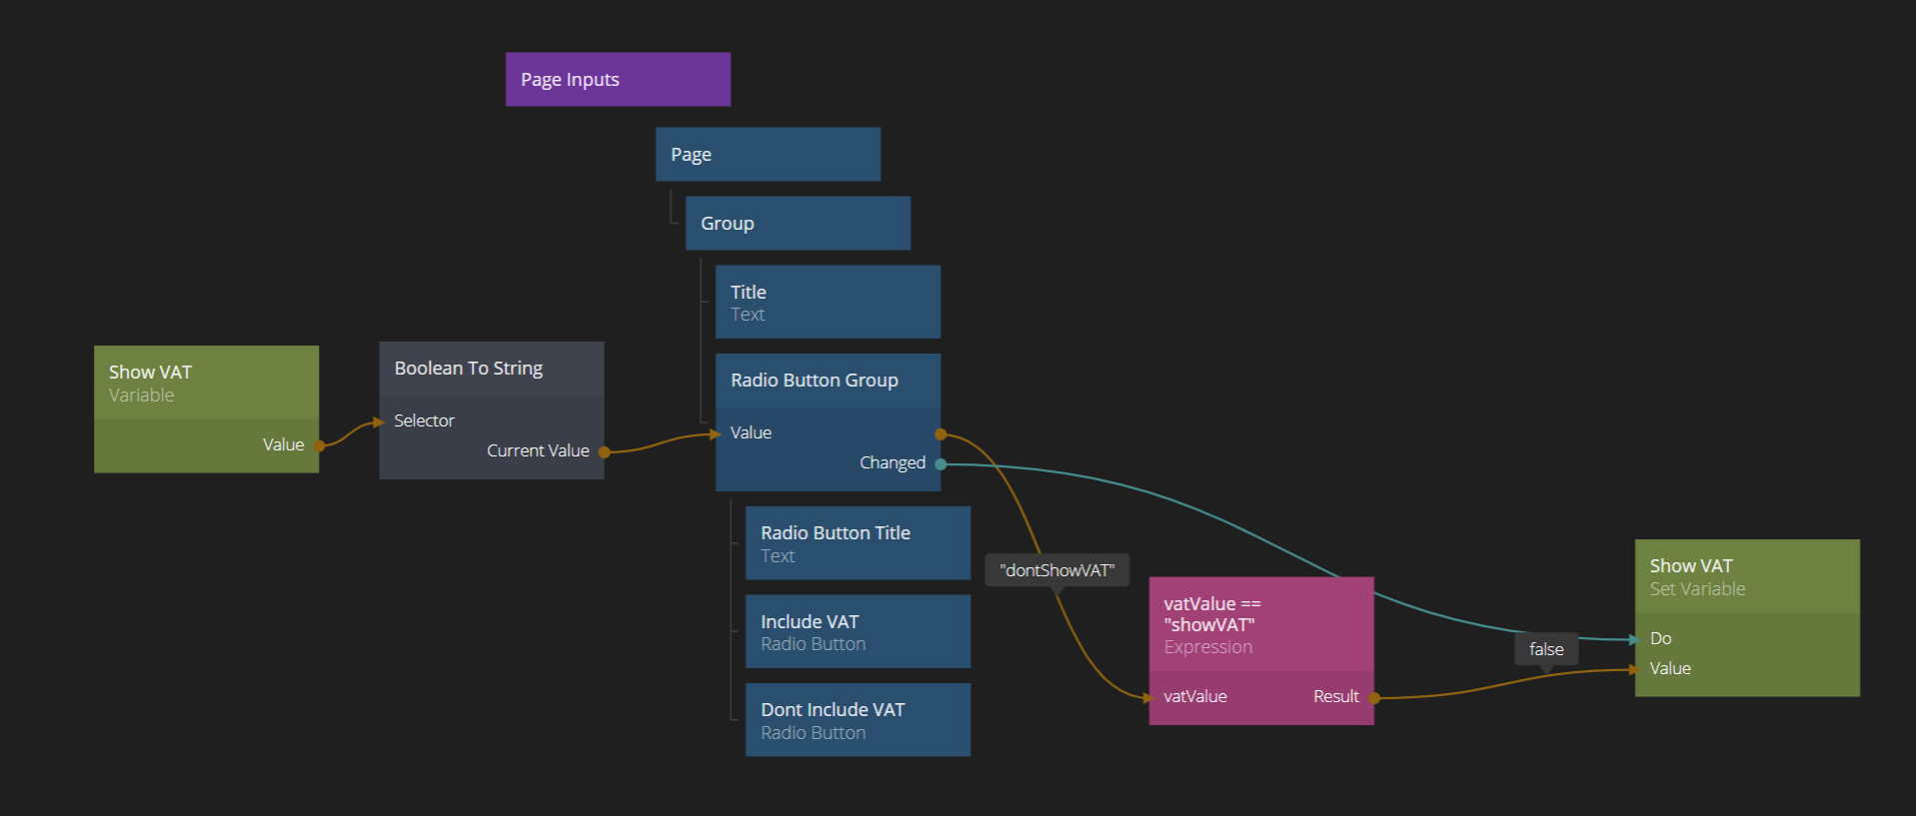Viewport: 1916px width, 816px height.
Task: Select the vatValue == "showVAT" Expression node
Action: (1259, 624)
